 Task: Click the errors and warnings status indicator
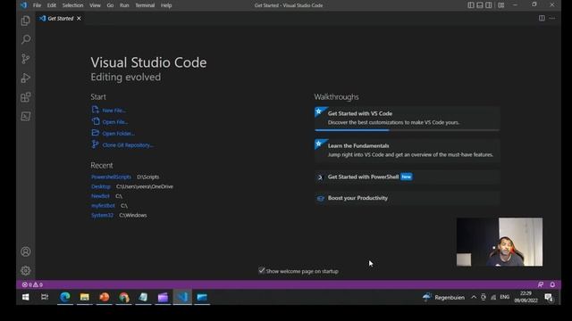click(32, 284)
